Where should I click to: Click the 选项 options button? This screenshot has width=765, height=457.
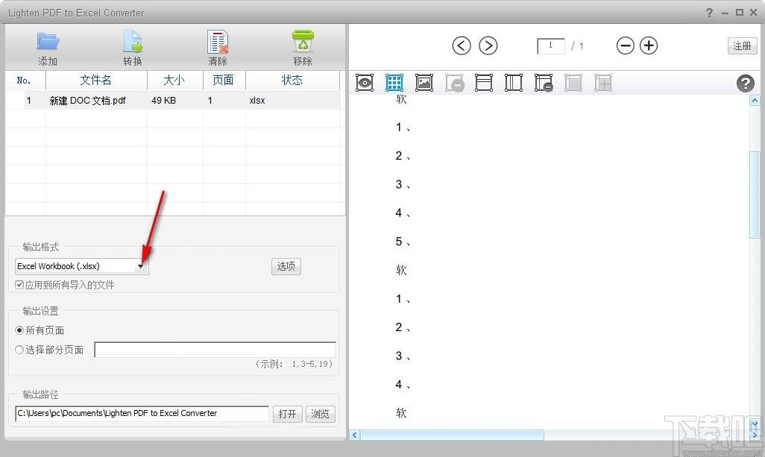pyautogui.click(x=286, y=266)
